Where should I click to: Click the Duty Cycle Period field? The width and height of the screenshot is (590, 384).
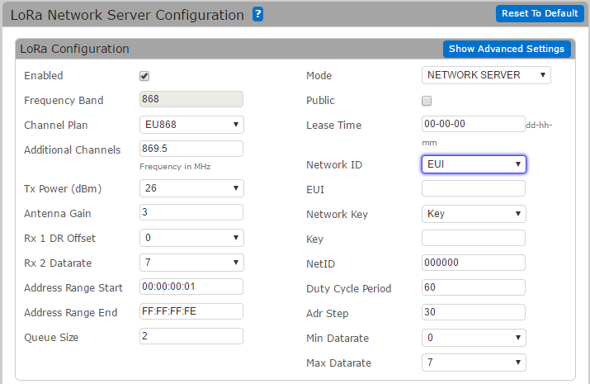[x=473, y=287]
